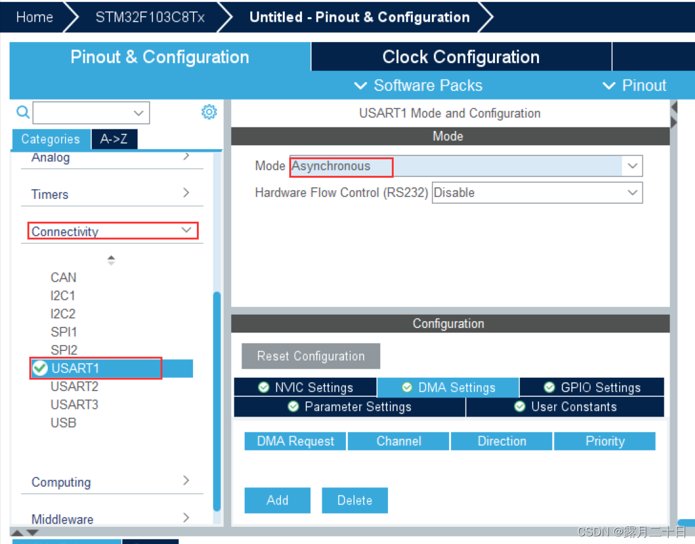Select CAN peripheral
This screenshot has height=544, width=695.
point(63,278)
